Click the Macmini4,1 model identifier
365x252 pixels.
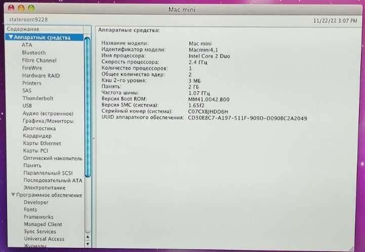[x=204, y=50]
